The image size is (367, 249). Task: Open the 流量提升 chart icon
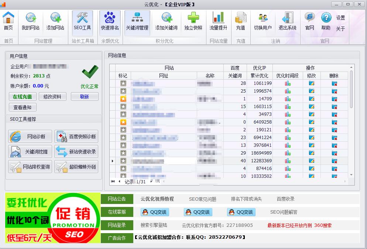point(218,21)
